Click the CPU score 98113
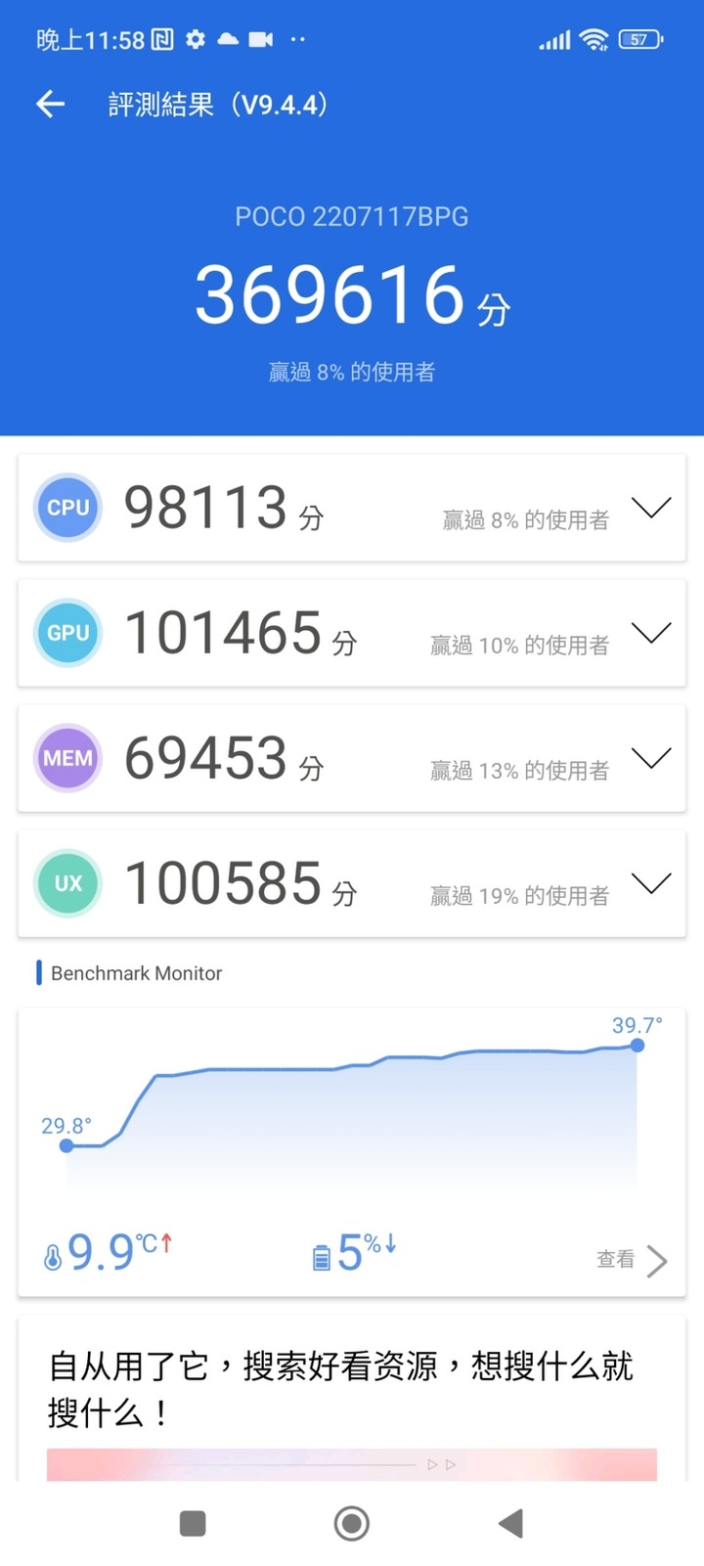 pos(205,508)
